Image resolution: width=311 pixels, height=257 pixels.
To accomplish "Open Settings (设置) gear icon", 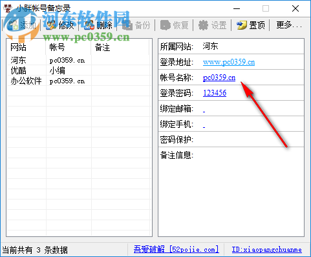I will click(204, 25).
